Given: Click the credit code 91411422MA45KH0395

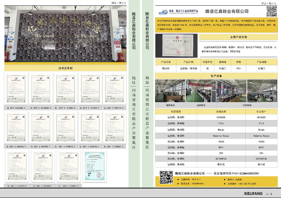Looking at the screenshot, I should click(246, 173).
